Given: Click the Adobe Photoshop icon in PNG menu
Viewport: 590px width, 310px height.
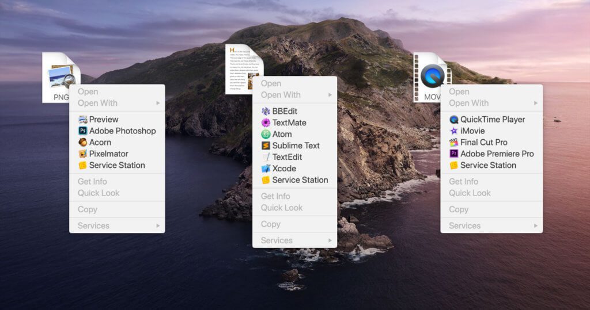Looking at the screenshot, I should point(83,131).
